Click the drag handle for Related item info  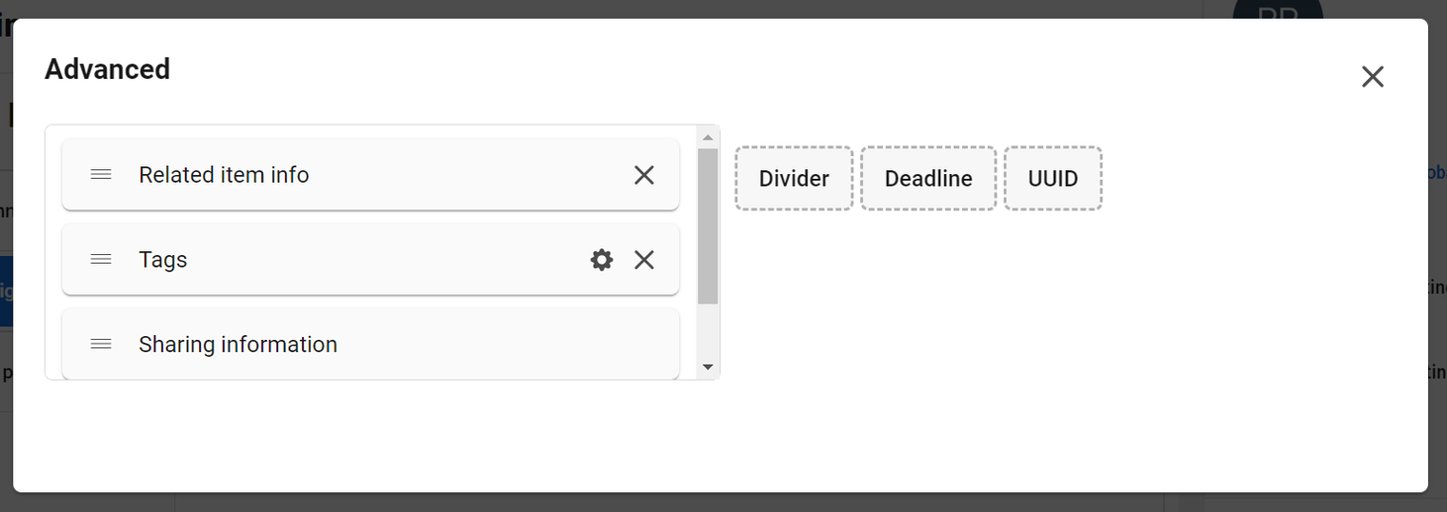pyautogui.click(x=101, y=175)
